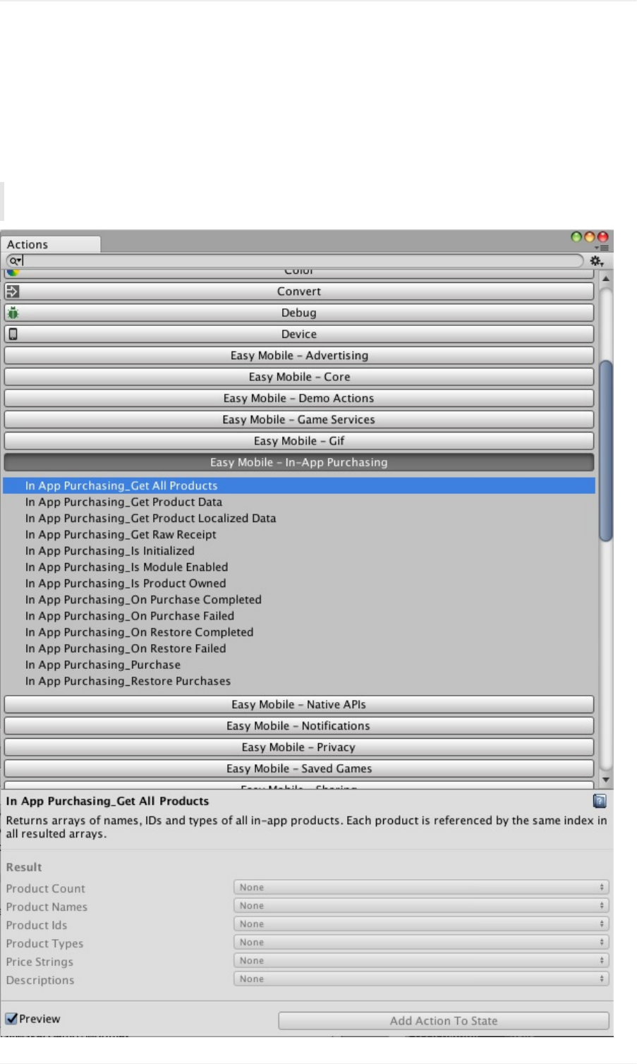Viewport: 637px width, 1064px height.
Task: Open the Product Count dropdown
Action: (x=421, y=887)
